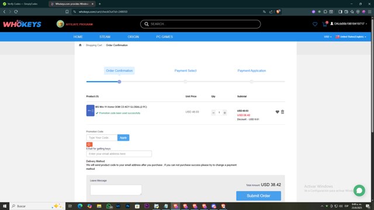Open File Explorer from the taskbar
This screenshot has height=210, width=374.
click(99, 206)
